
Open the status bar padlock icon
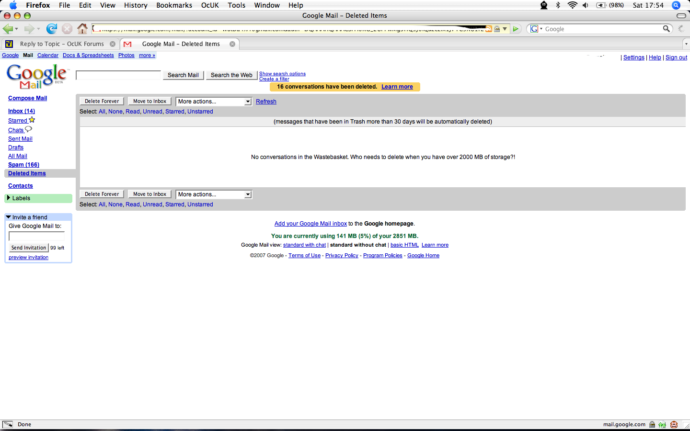[x=652, y=424]
